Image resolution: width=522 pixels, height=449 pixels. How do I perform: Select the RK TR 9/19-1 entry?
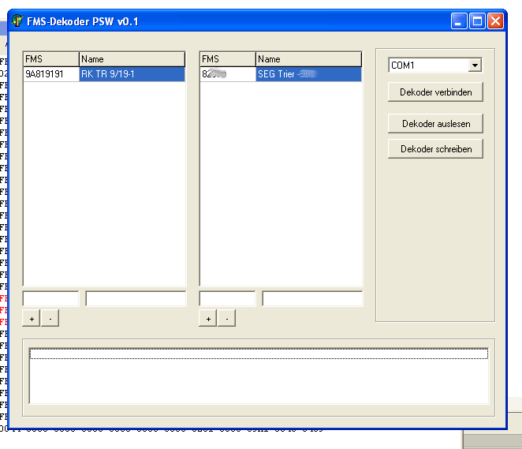click(x=132, y=74)
